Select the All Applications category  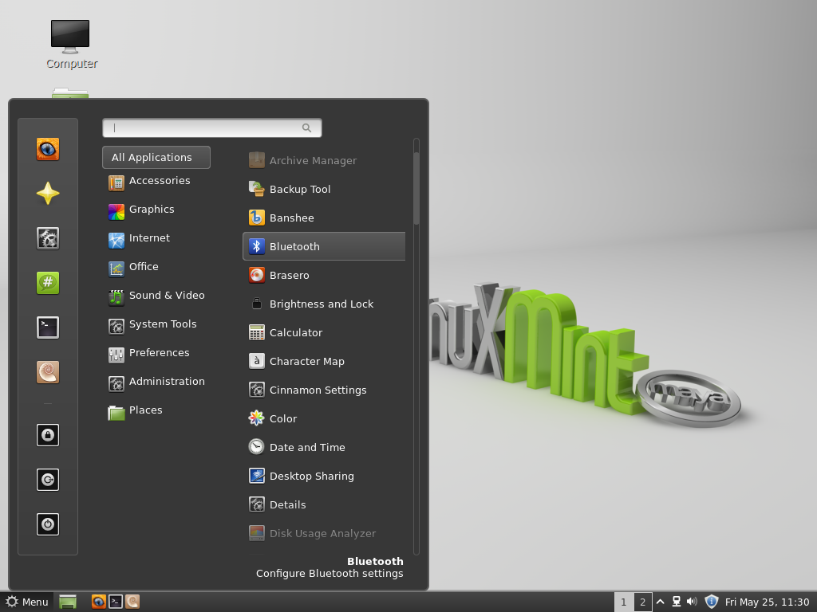point(156,157)
